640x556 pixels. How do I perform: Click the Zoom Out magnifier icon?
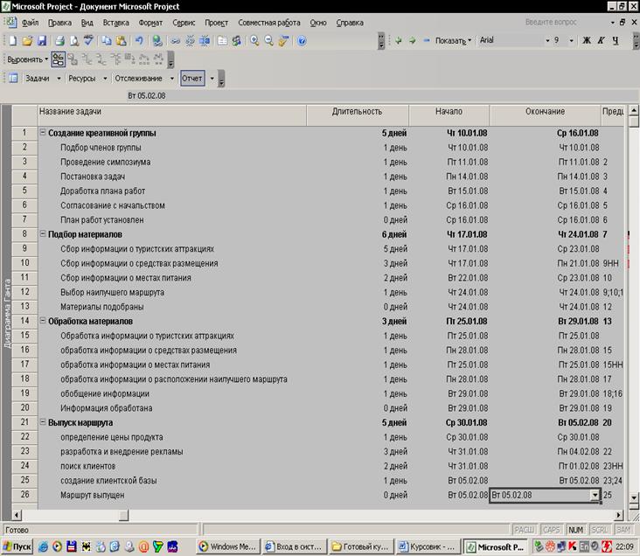coord(268,40)
